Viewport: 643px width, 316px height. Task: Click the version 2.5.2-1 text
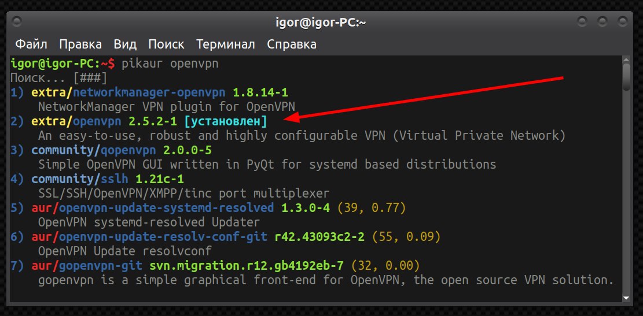[x=153, y=121]
